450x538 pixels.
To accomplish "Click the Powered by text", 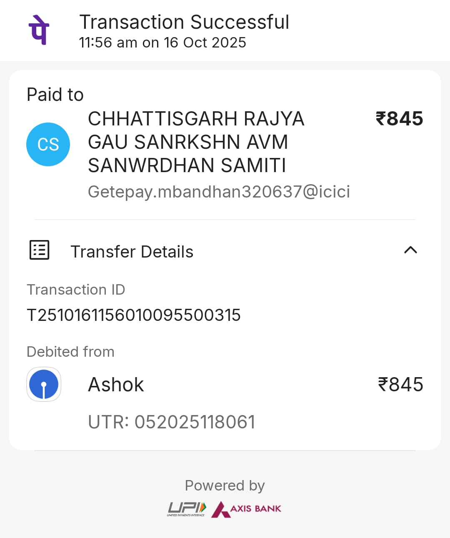I will (225, 485).
